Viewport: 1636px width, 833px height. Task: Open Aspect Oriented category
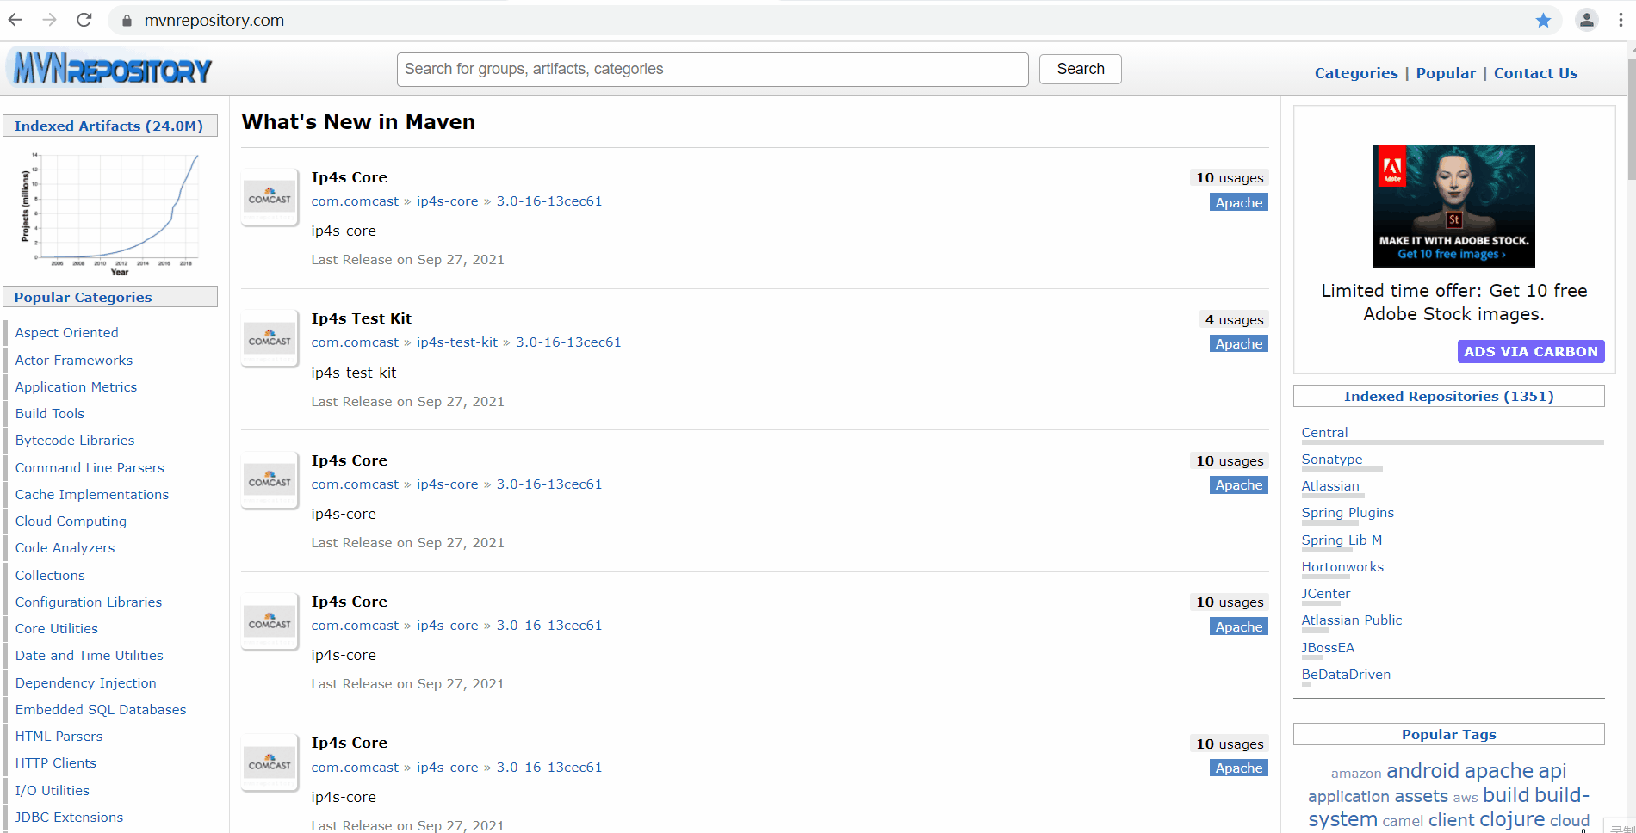click(66, 332)
